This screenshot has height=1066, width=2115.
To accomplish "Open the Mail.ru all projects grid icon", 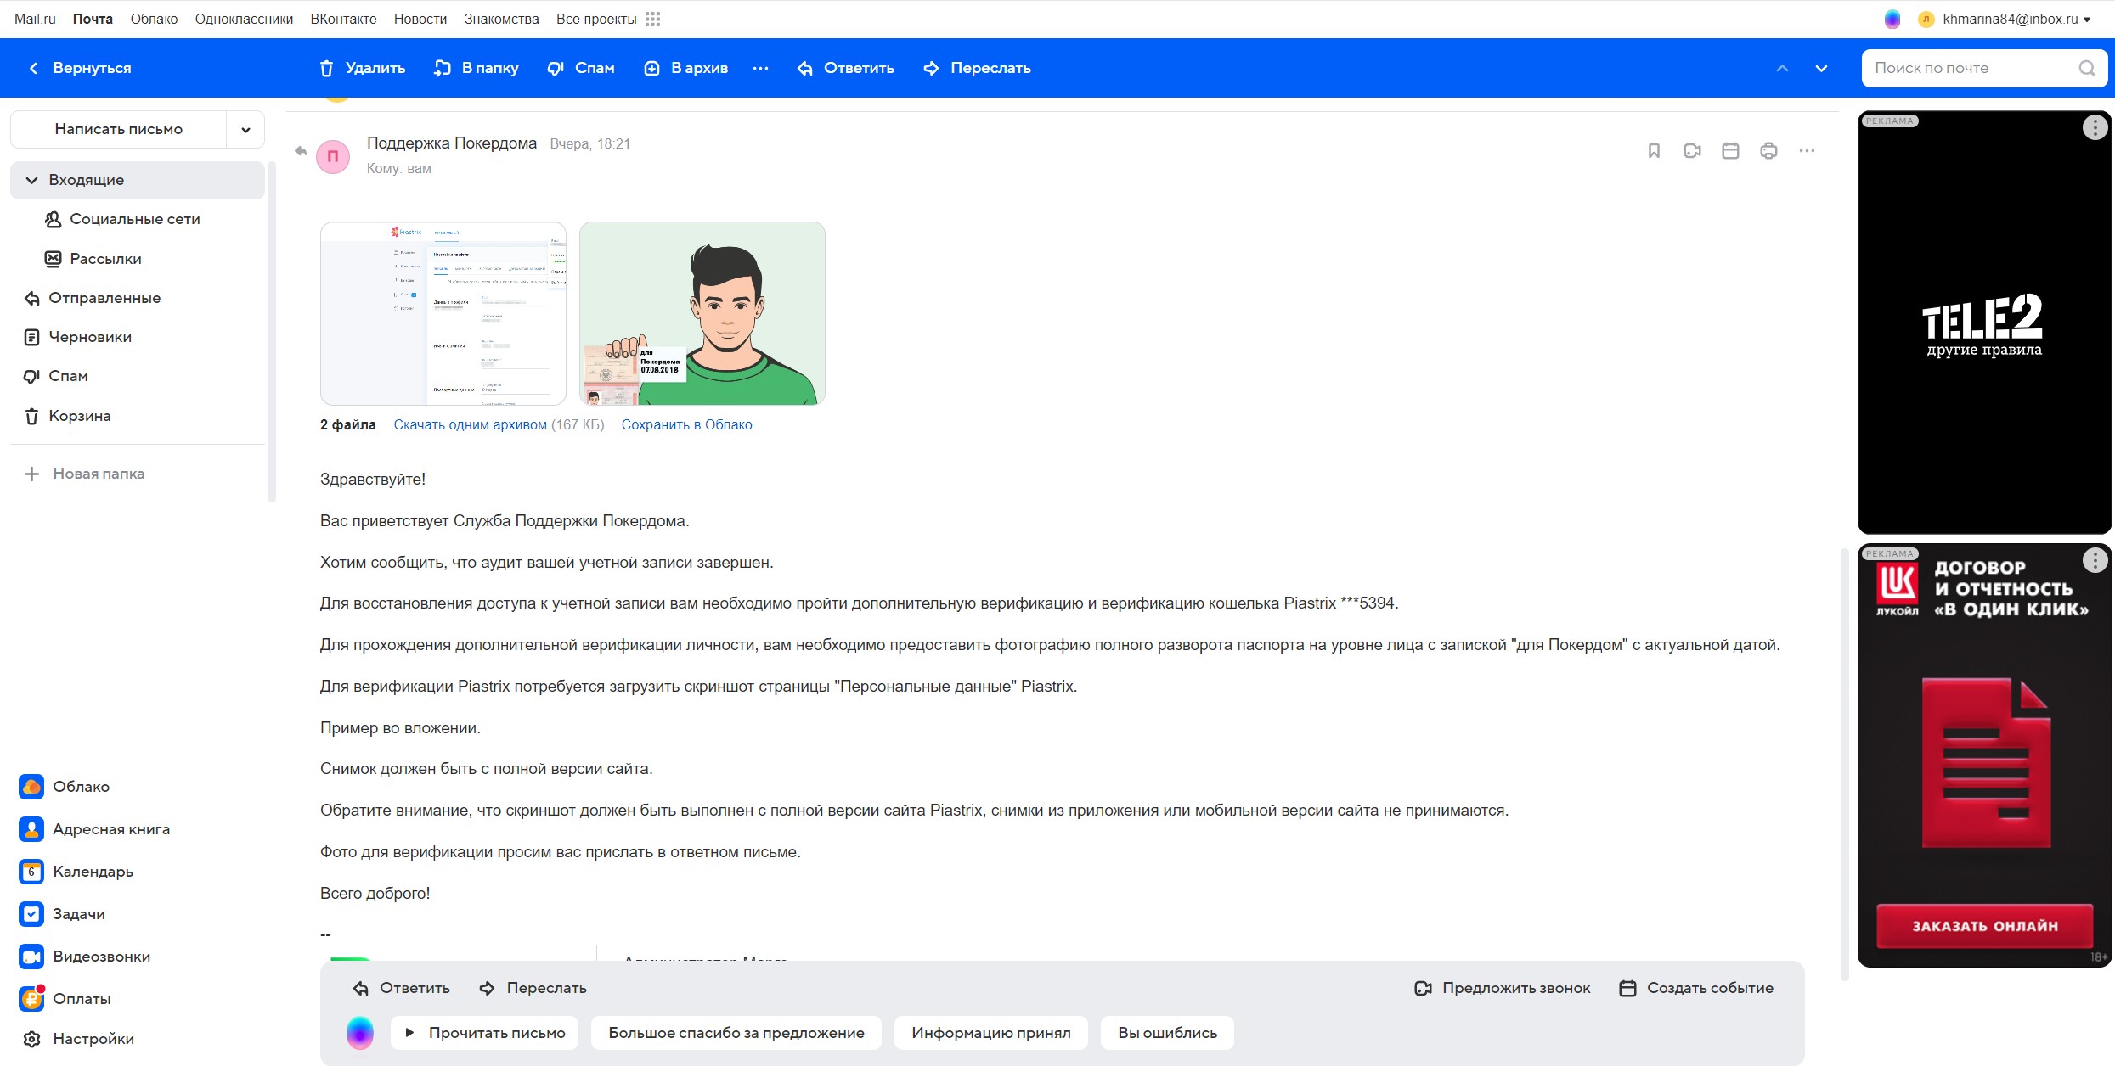I will pos(652,19).
